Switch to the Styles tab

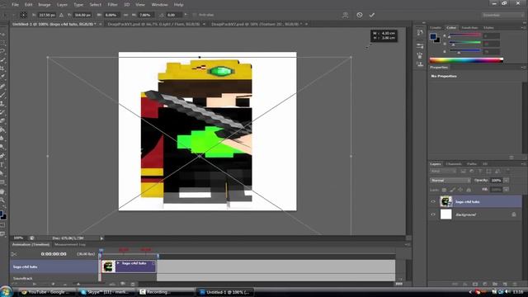[488, 27]
